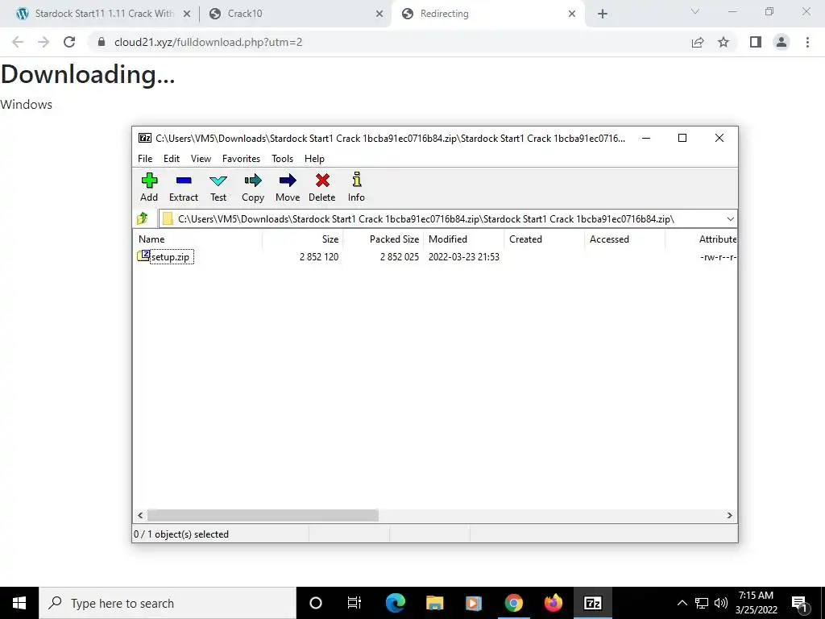The height and width of the screenshot is (619, 825).
Task: Click the setup.zip file icon
Action: pos(143,256)
